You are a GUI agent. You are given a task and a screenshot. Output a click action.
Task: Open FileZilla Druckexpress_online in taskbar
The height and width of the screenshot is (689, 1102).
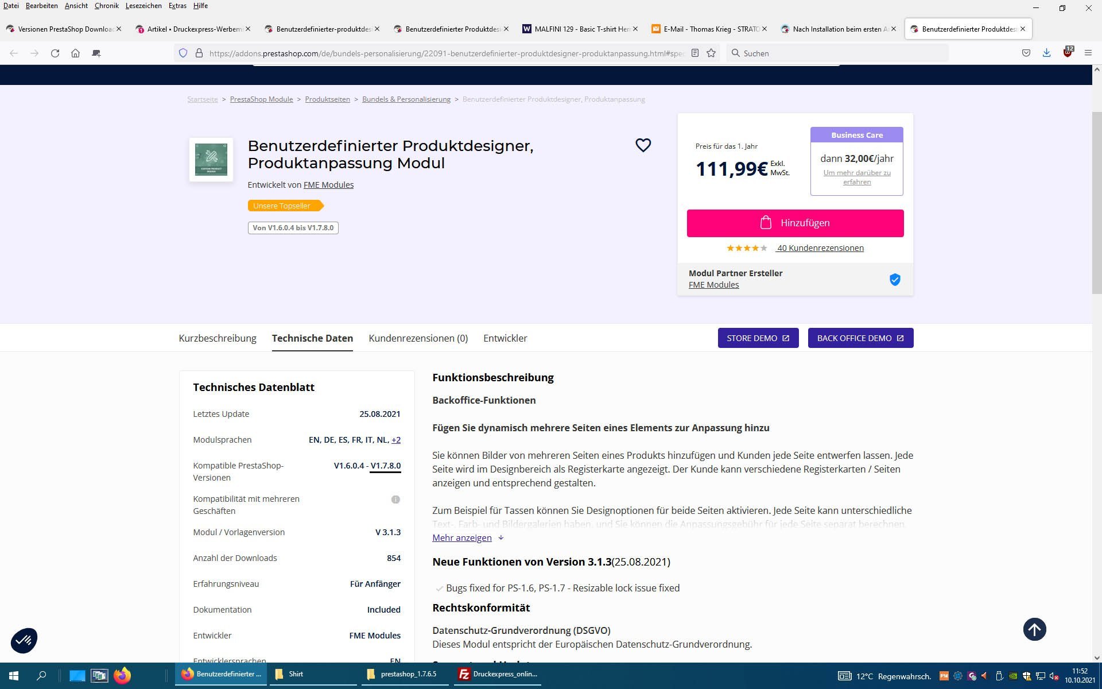coord(498,674)
